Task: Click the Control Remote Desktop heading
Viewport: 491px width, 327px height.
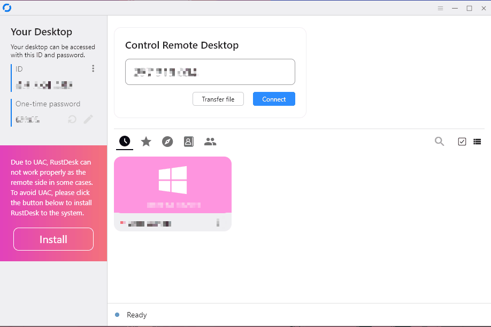Action: pos(182,45)
